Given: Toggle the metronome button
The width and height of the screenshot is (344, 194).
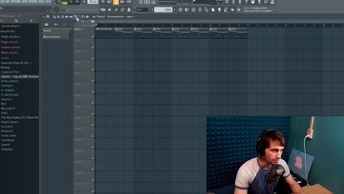Looking at the screenshot, I should coord(103,2).
